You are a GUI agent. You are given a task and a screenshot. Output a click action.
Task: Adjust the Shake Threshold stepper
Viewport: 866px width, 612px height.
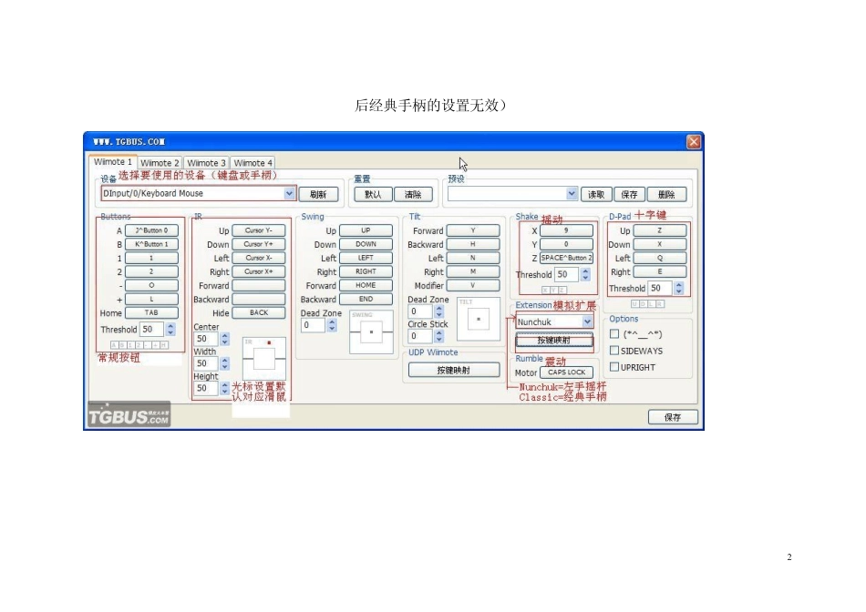click(x=585, y=274)
